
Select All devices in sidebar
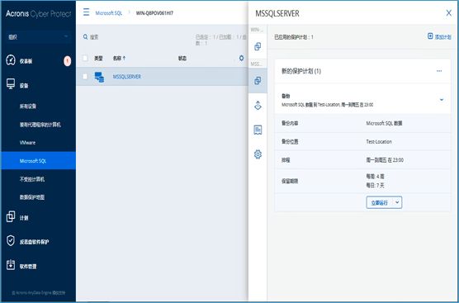pos(28,106)
